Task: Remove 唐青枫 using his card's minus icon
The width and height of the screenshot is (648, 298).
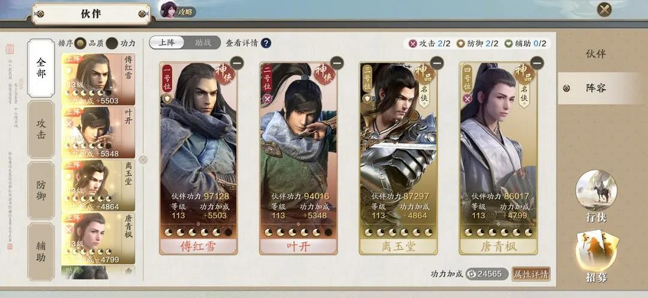Action: [x=537, y=63]
